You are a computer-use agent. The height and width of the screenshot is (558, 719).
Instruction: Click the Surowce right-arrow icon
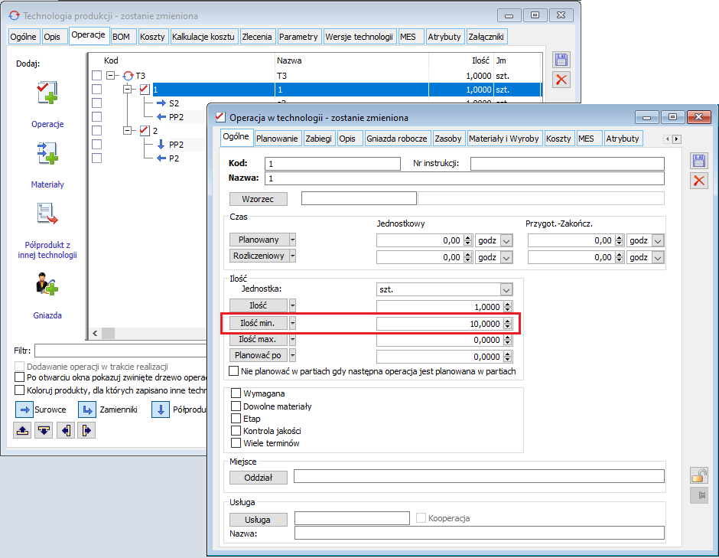pyautogui.click(x=24, y=410)
